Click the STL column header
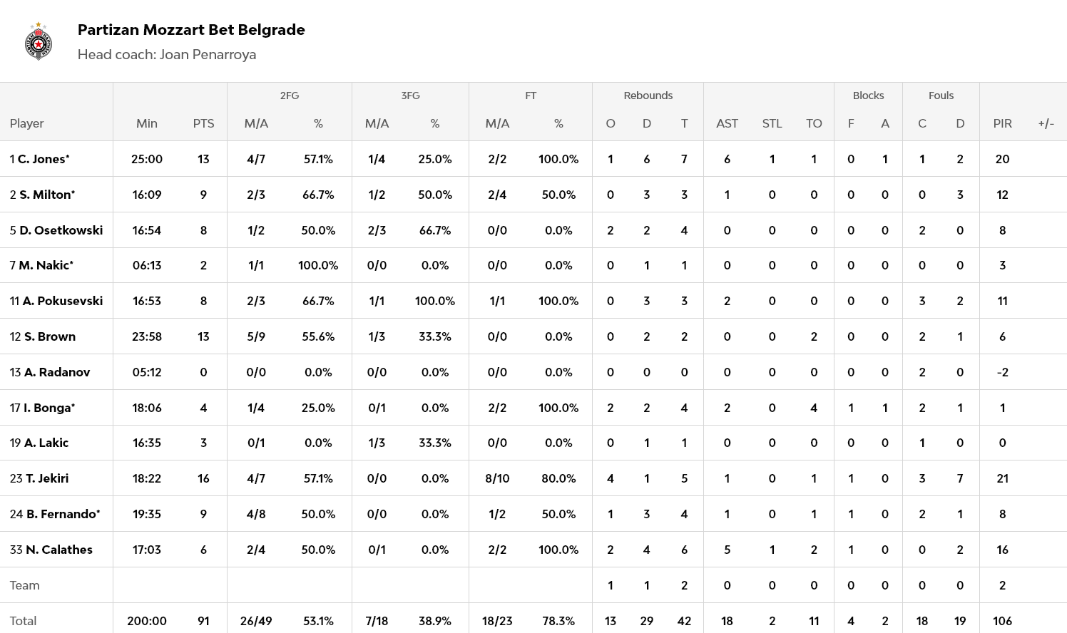Viewport: 1067px width, 633px height. click(x=772, y=123)
